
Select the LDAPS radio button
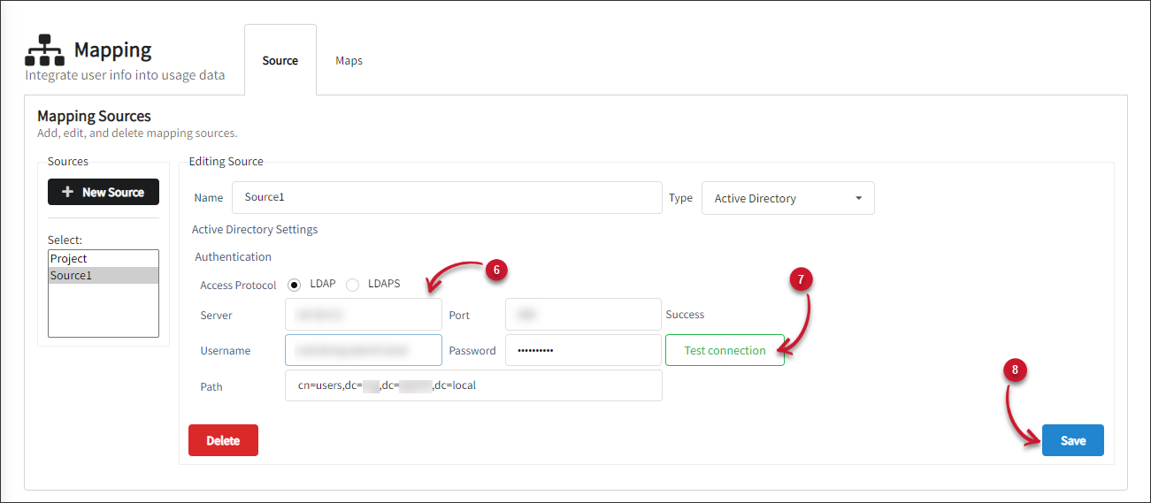click(x=353, y=285)
